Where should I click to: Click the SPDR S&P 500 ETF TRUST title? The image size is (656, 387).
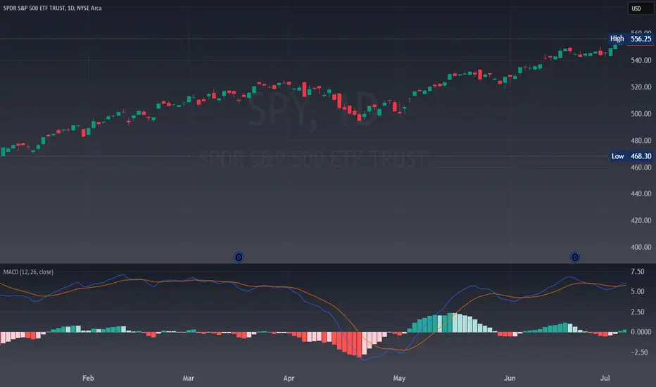[52, 8]
